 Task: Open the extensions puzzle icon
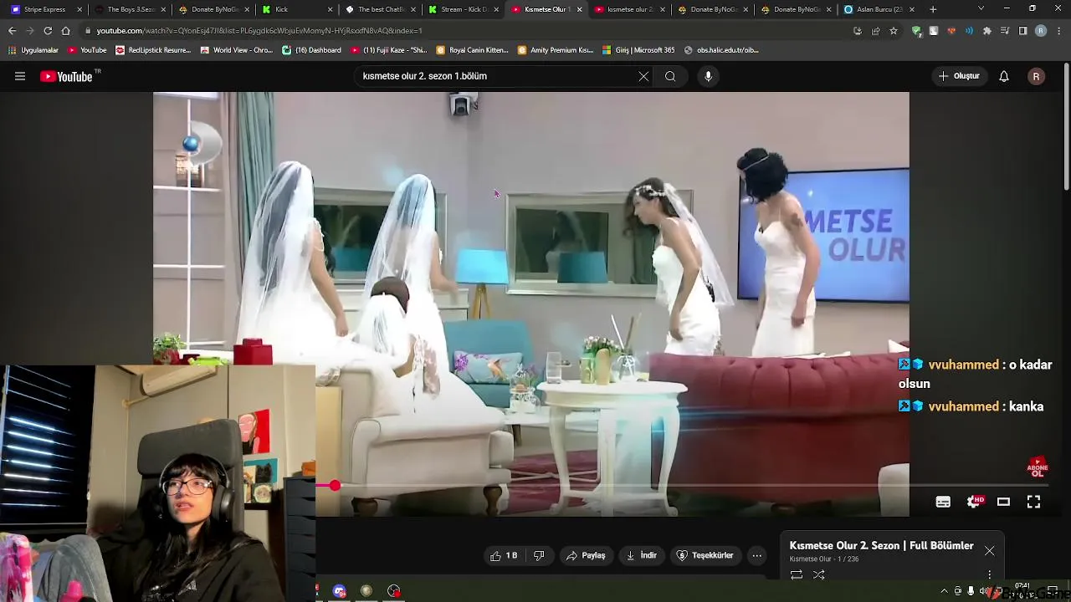click(987, 31)
